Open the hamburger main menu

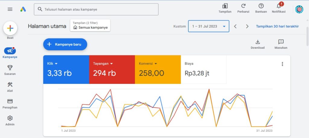(10, 9)
